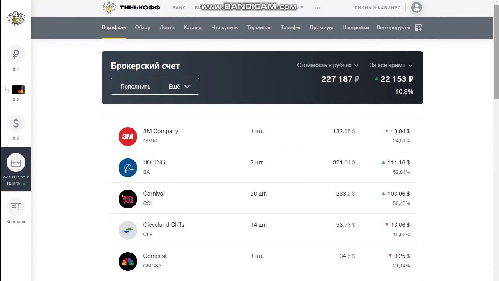Expand the За все время period selector
The image size is (499, 281).
[391, 66]
